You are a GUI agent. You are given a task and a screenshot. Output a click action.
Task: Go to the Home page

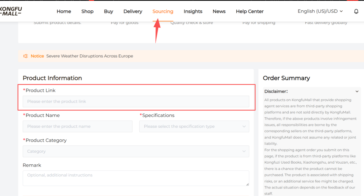coord(64,11)
